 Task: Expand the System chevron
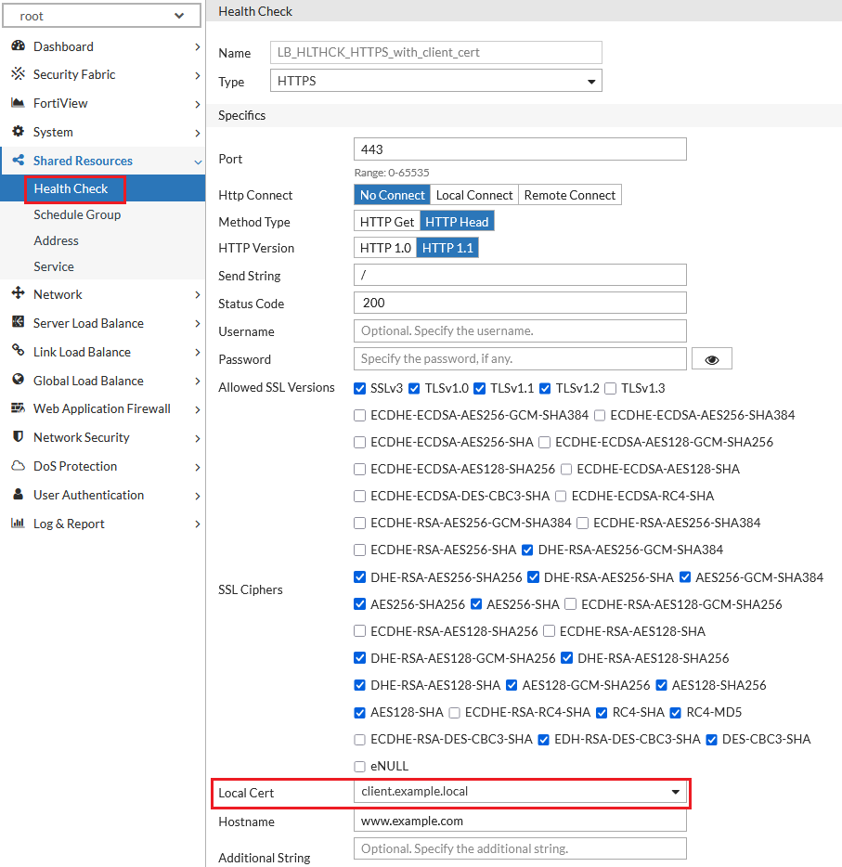[198, 133]
